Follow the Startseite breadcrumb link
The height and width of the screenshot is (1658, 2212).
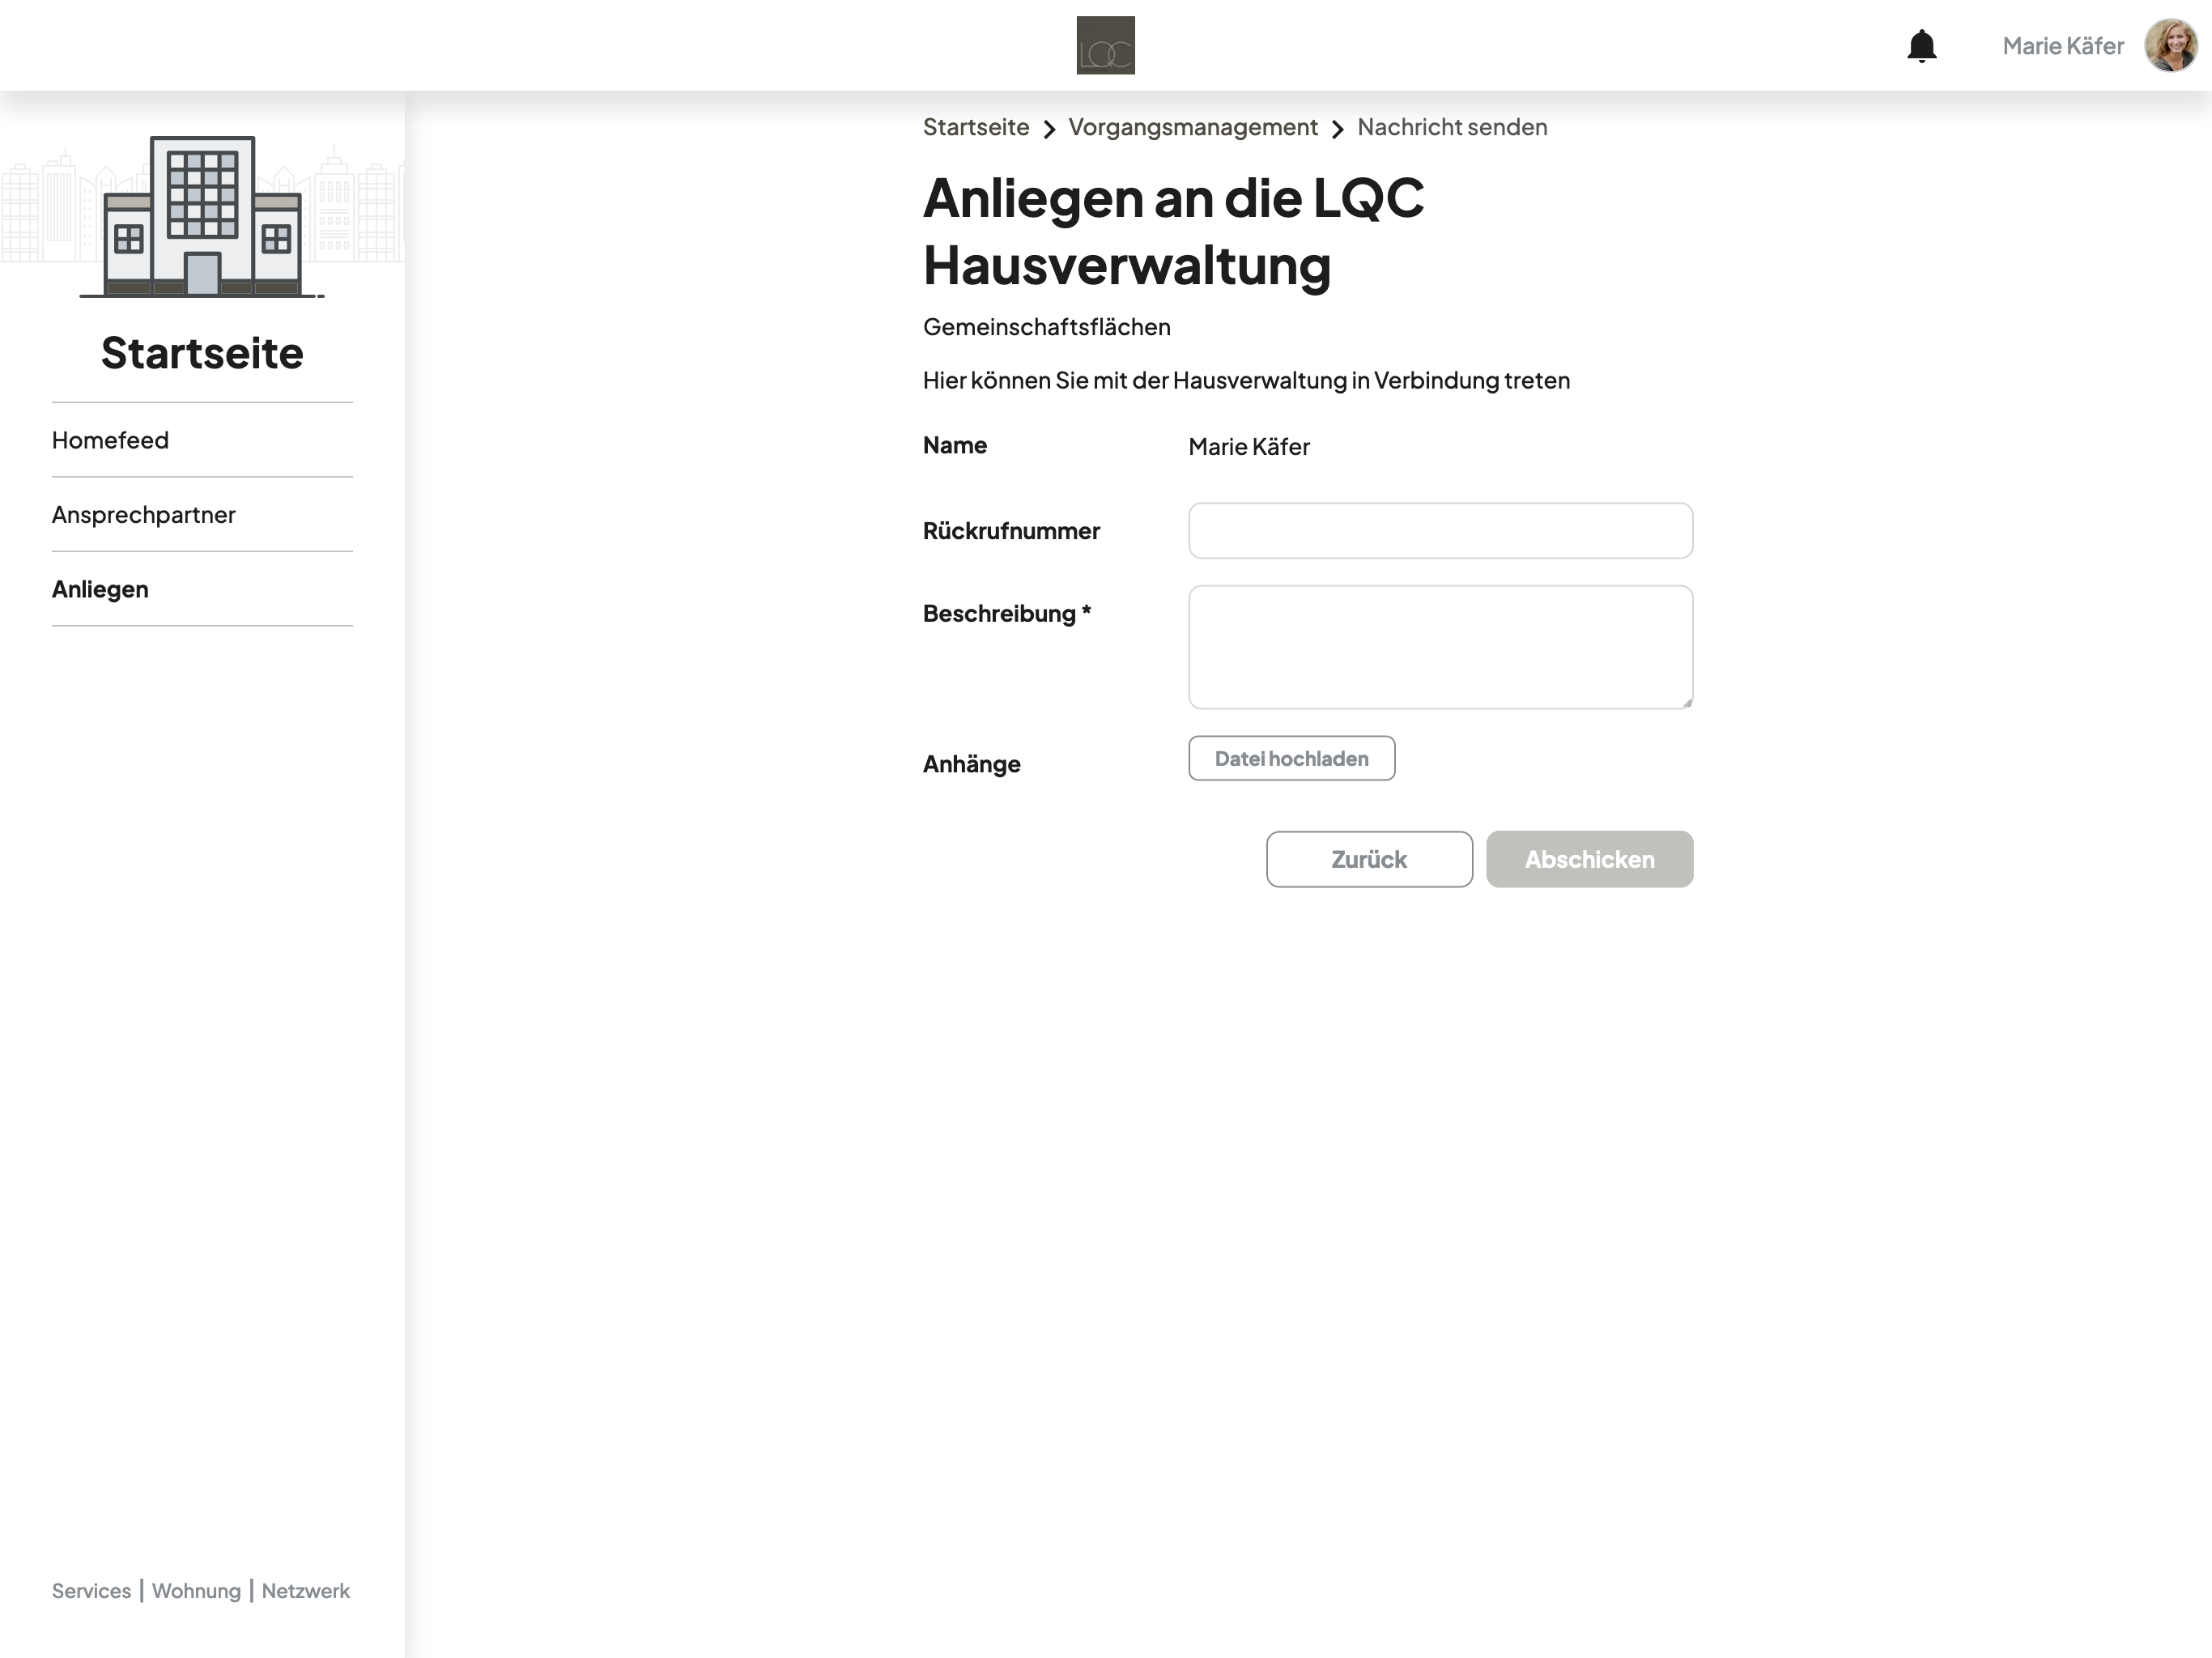tap(975, 127)
